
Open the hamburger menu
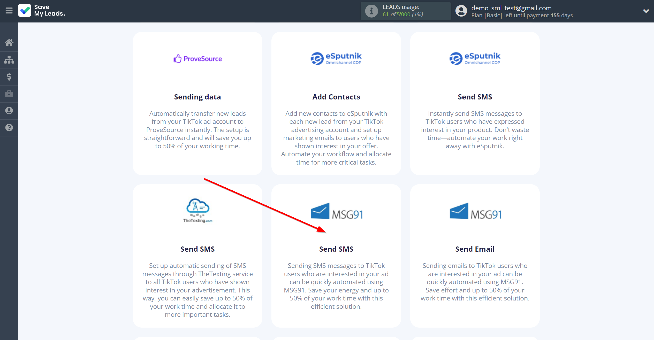point(9,11)
